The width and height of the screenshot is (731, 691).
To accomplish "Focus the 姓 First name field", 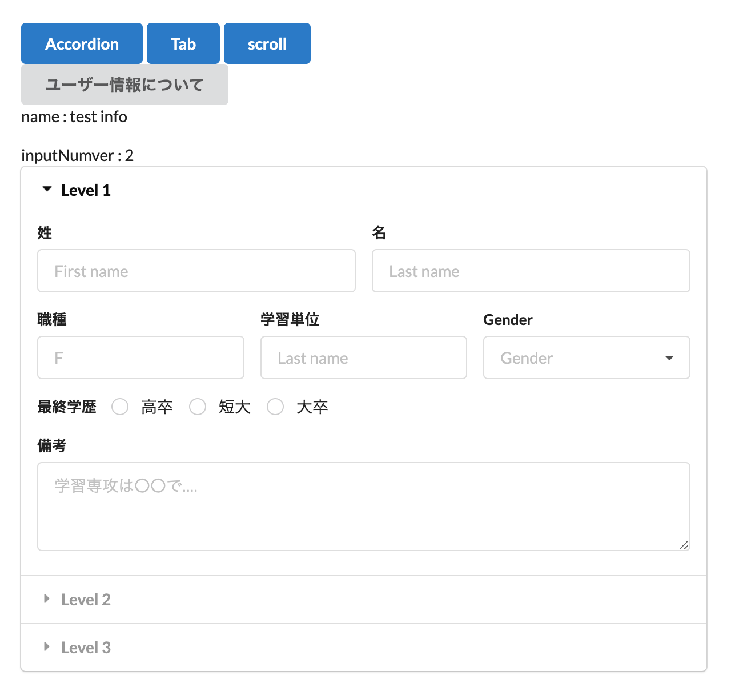I will coord(196,271).
